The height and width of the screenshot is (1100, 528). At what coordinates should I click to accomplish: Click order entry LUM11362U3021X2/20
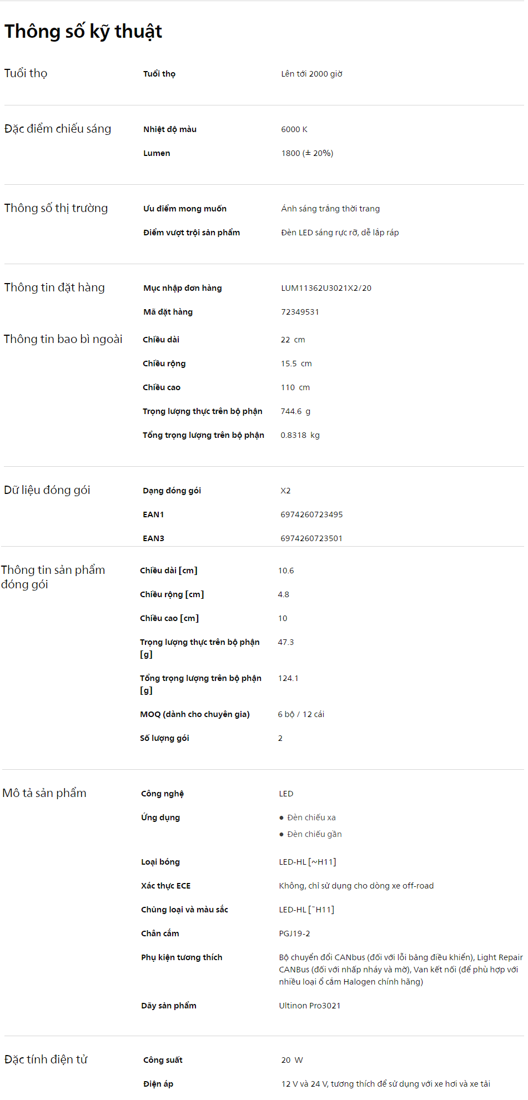click(326, 288)
